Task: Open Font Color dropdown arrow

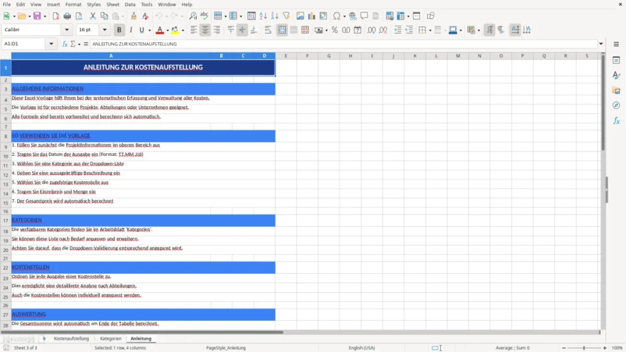Action: coord(168,31)
